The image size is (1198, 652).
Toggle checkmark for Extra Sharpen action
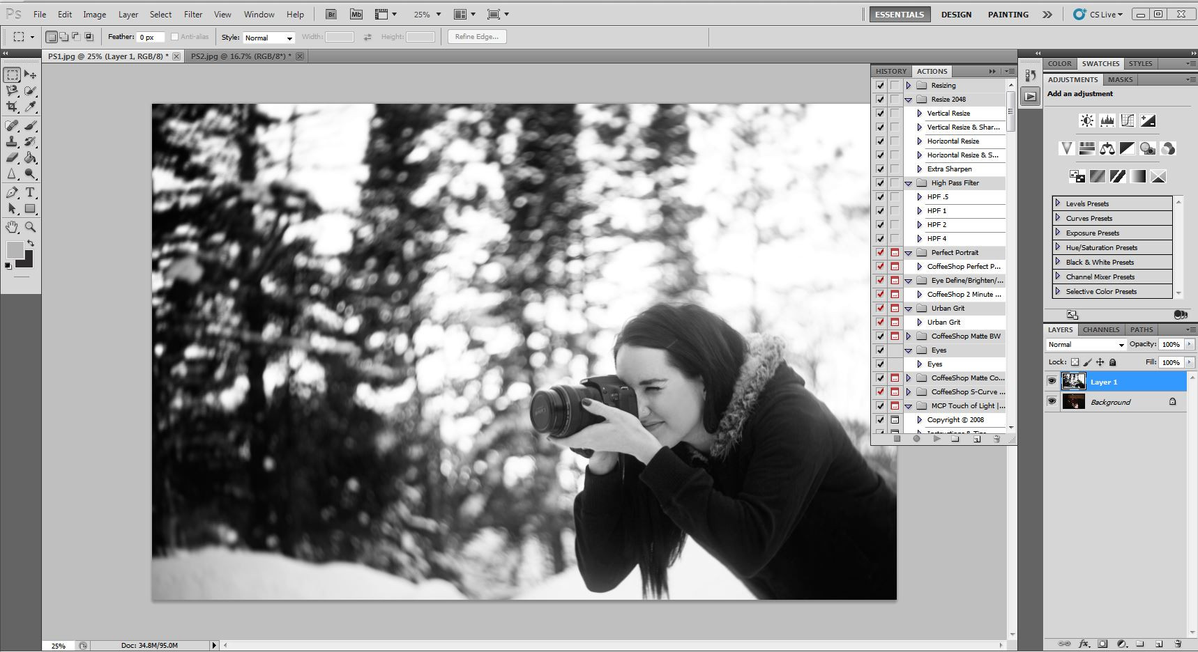coord(880,169)
